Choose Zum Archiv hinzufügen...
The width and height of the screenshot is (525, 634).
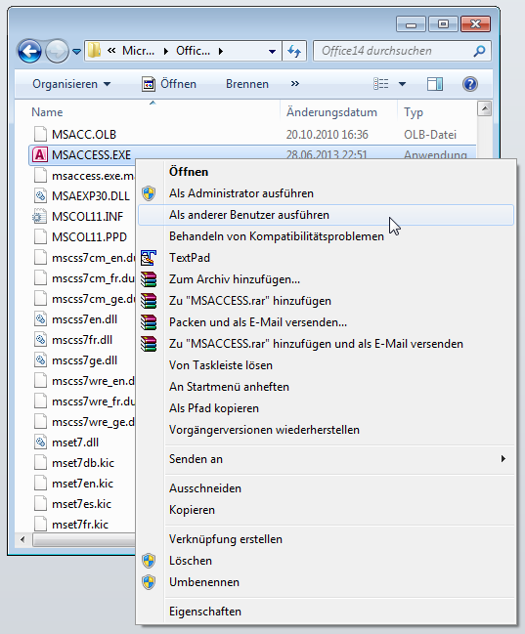(x=326, y=279)
